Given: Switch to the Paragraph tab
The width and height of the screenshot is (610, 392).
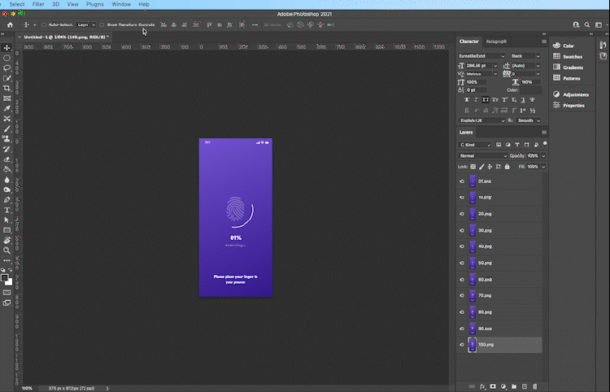Looking at the screenshot, I should pos(496,41).
